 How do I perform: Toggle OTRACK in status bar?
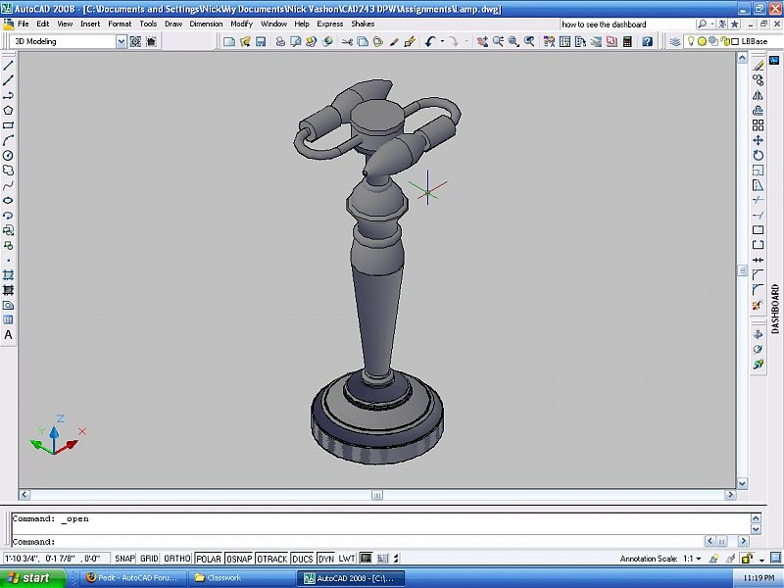coord(272,559)
